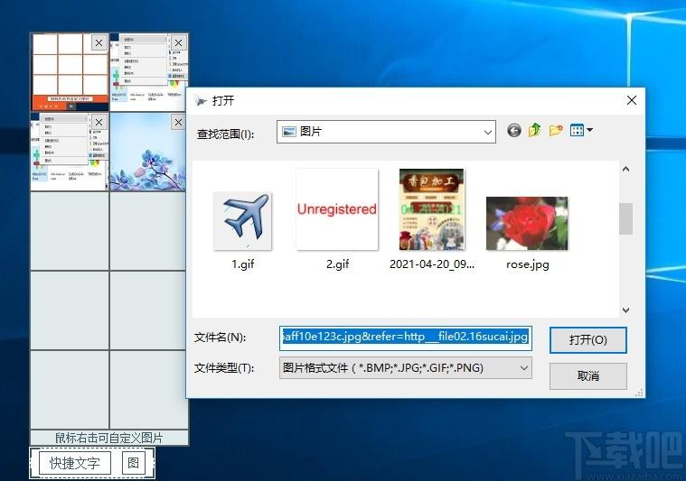Viewport: 686px width, 481px height.
Task: Select the 2021-04-20_09 poster image file
Action: (432, 220)
